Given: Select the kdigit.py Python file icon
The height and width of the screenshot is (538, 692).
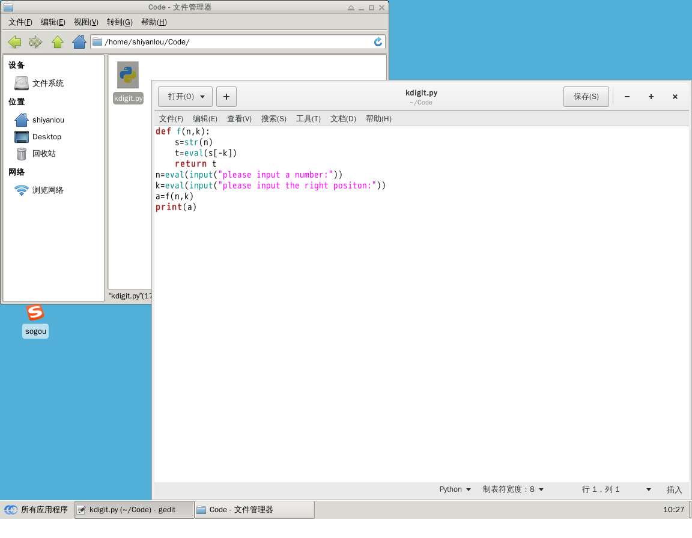Looking at the screenshot, I should (x=128, y=74).
